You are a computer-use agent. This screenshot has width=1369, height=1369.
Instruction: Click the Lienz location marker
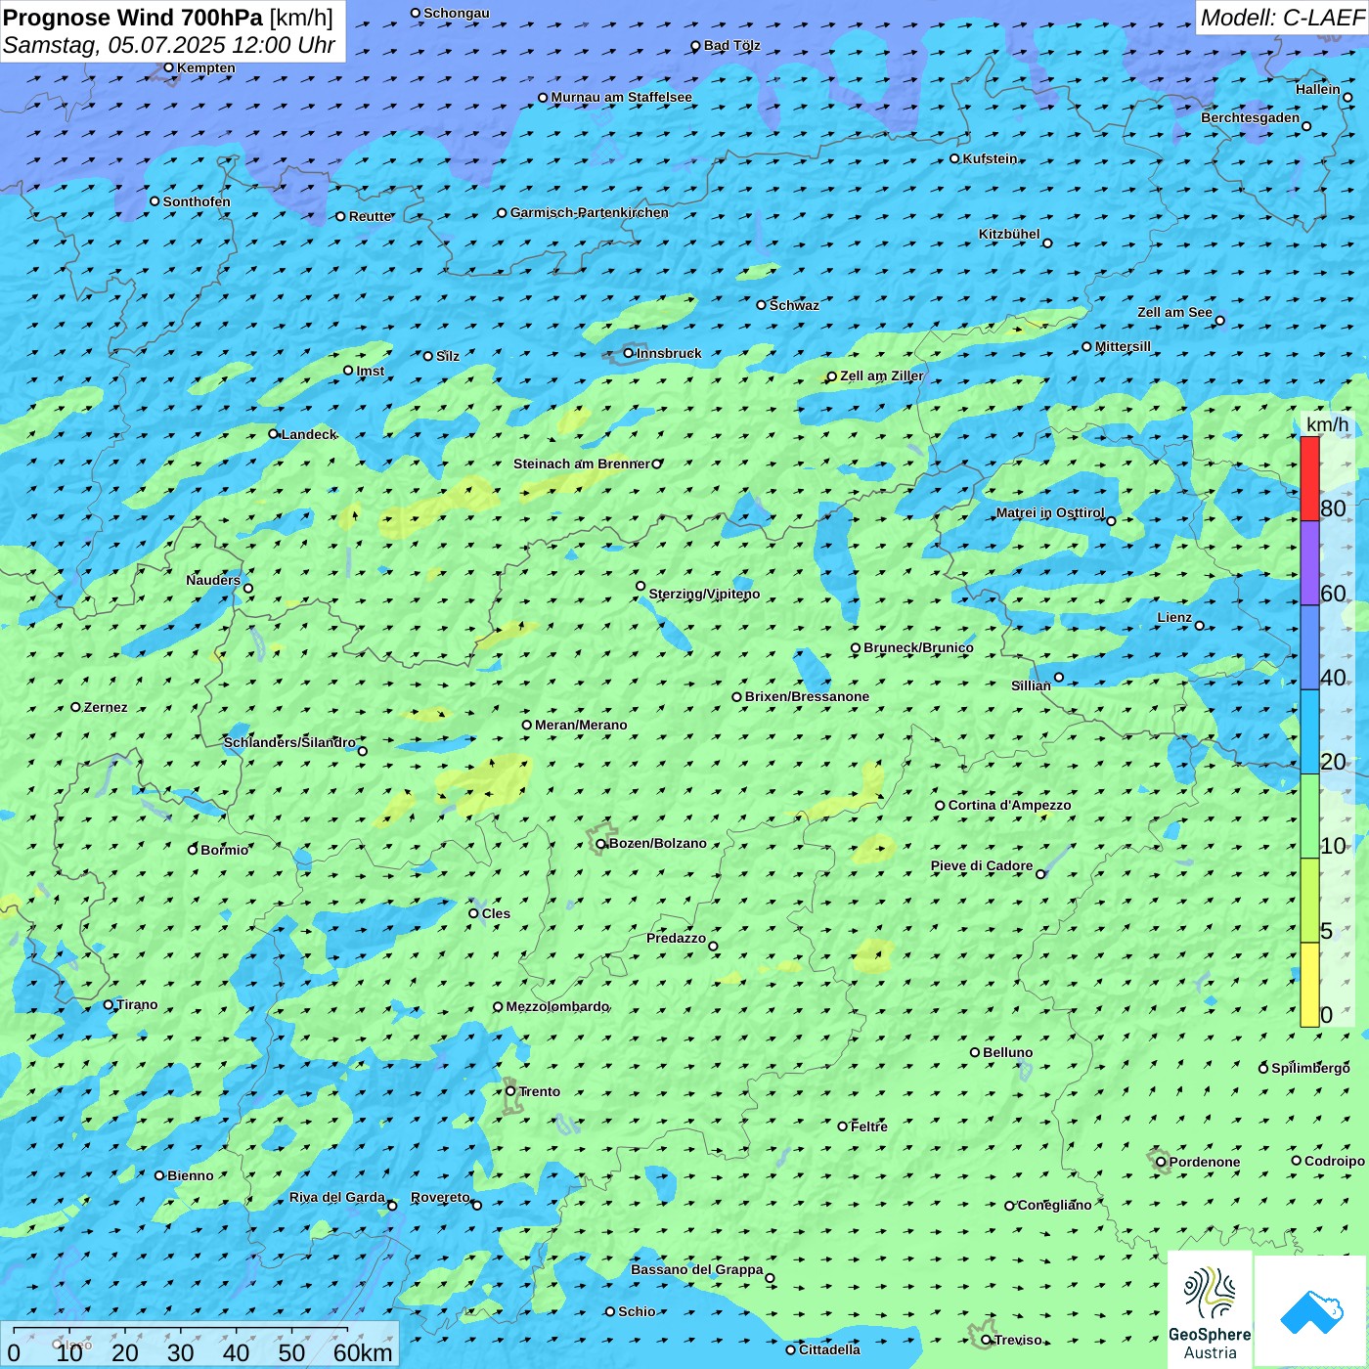coord(1200,626)
